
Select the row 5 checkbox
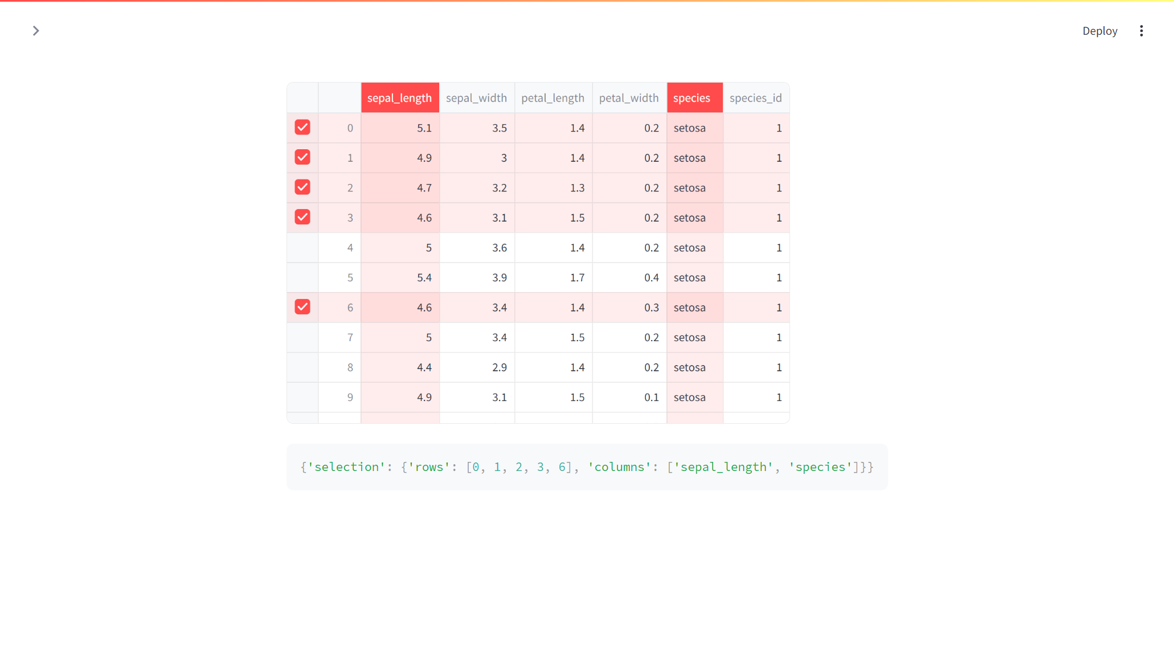click(302, 277)
